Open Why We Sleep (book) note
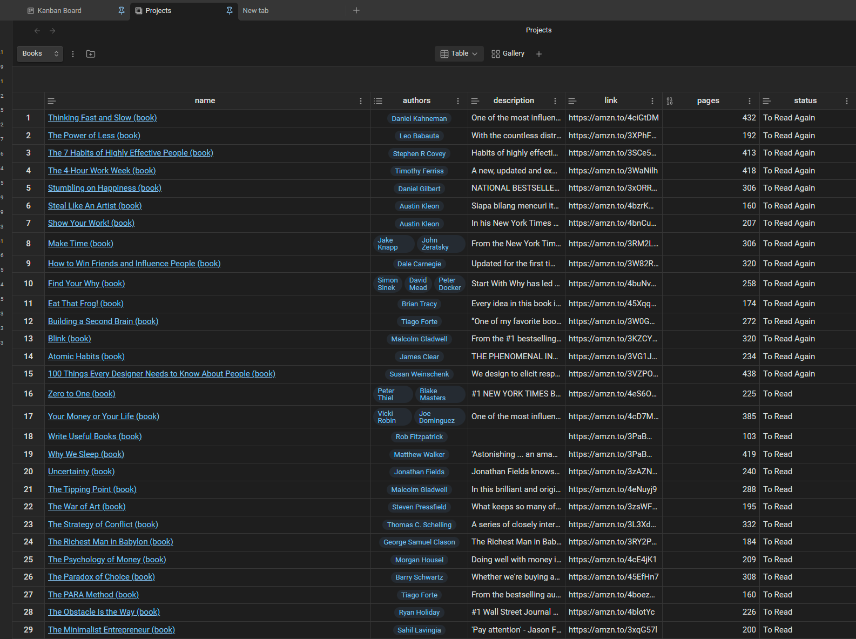The image size is (856, 639). [x=86, y=454]
